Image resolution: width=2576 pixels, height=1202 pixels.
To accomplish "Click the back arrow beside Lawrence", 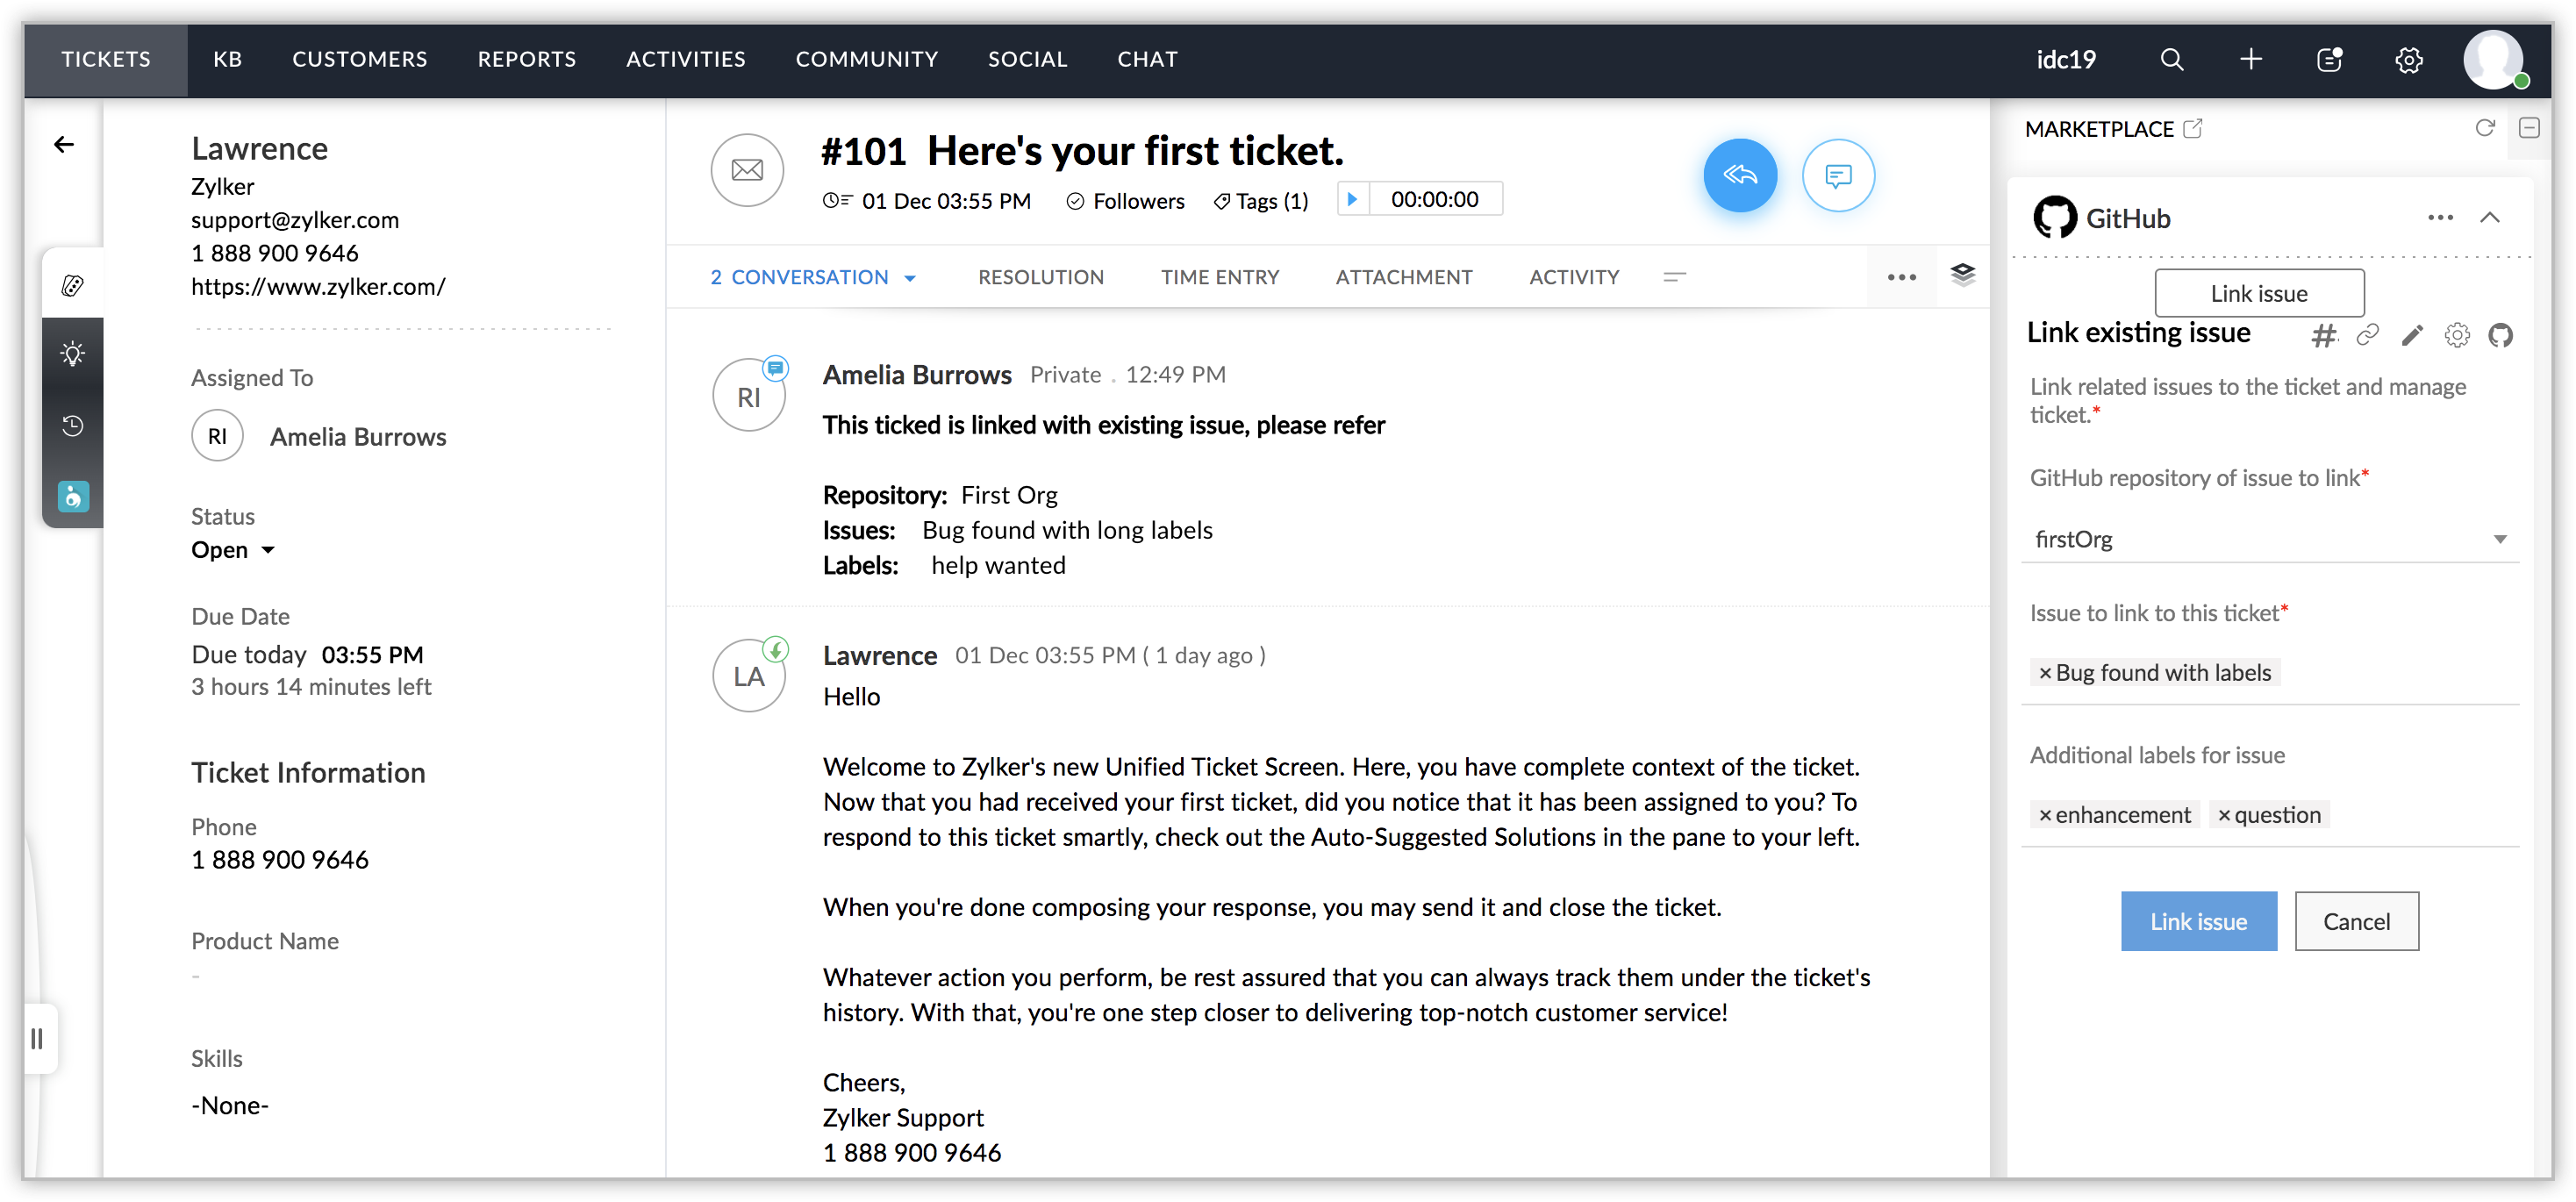I will [64, 145].
